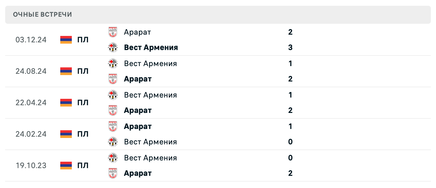Screen dimensions: 436x188
Task: Click the score 0 in the 24.02.24 match
Action: click(x=290, y=141)
